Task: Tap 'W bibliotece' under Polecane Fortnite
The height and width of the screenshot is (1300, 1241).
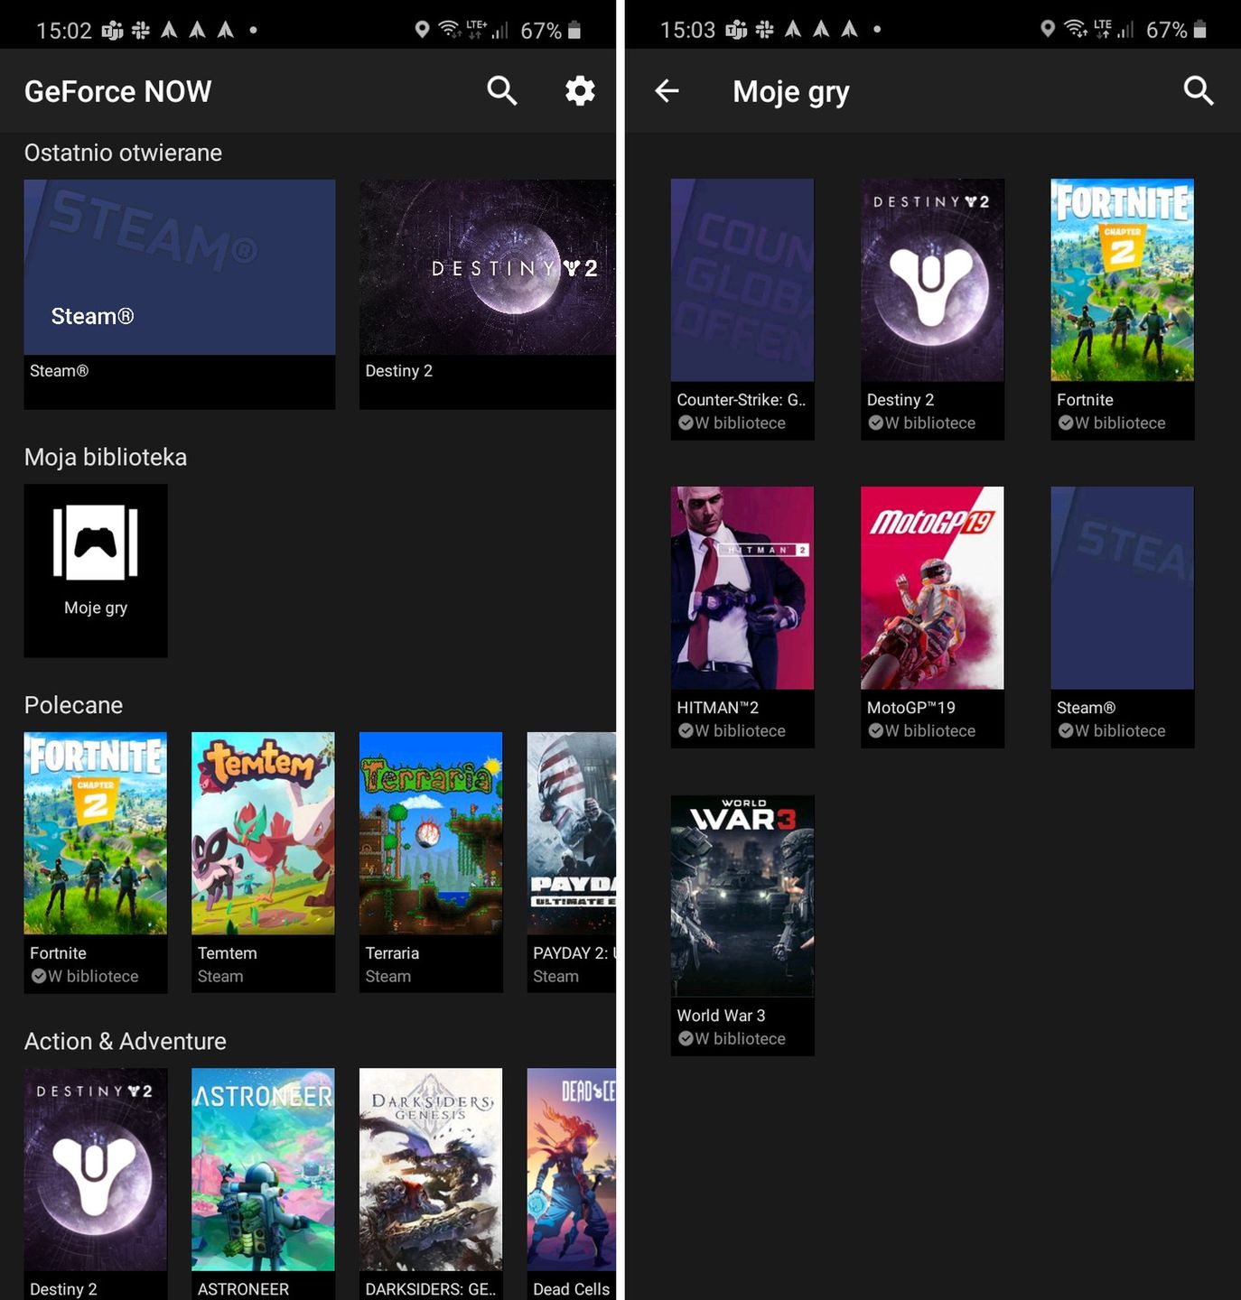Action: pyautogui.click(x=85, y=977)
